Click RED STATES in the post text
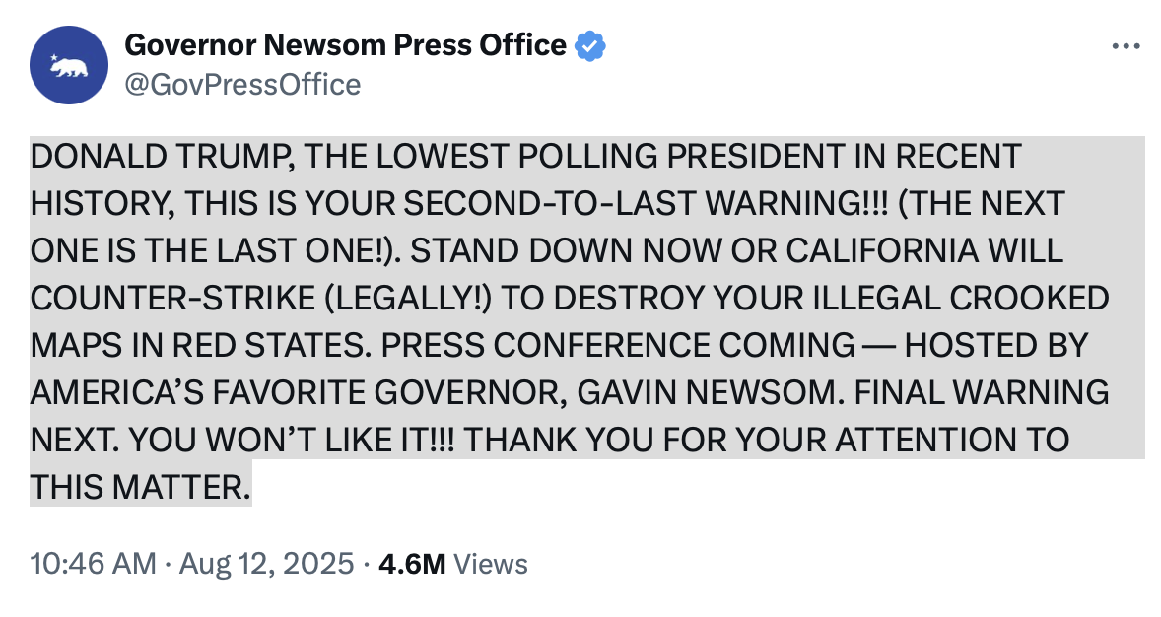The image size is (1161, 617). click(272, 346)
